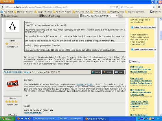Switch to Snap New Data Plans taskbar button

click(96, 119)
